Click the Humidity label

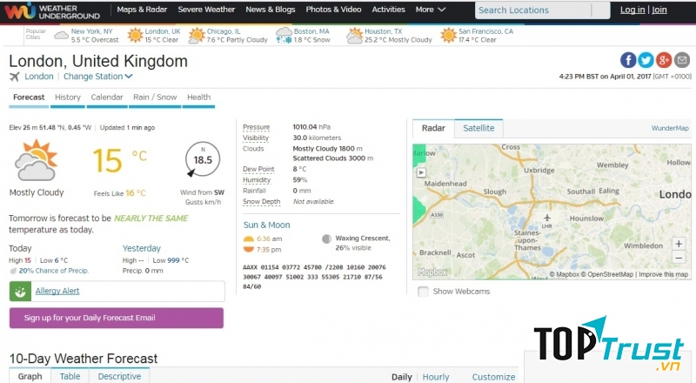click(257, 180)
